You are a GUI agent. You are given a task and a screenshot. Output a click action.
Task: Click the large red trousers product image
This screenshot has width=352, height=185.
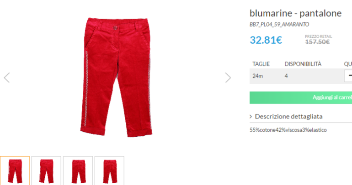click(x=116, y=77)
